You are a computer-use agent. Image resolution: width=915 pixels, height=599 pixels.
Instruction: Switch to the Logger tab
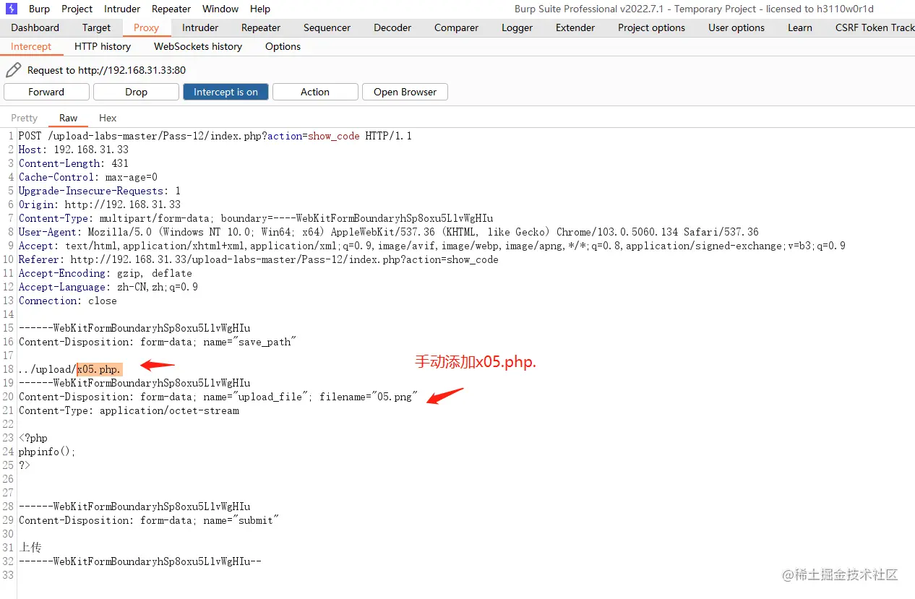pos(517,27)
